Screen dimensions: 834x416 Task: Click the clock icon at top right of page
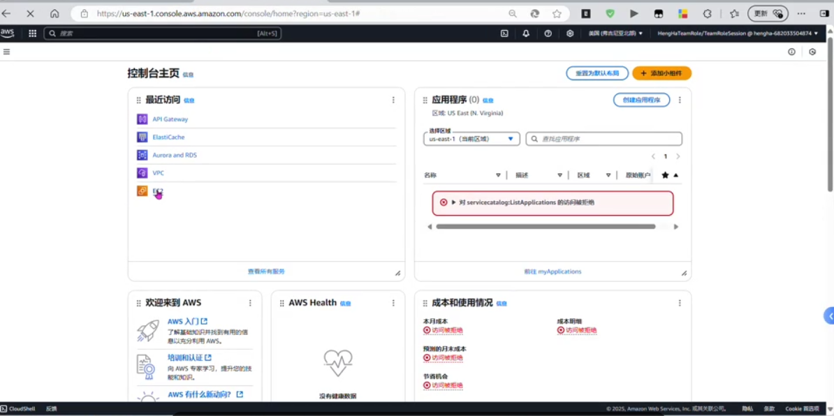coord(812,52)
